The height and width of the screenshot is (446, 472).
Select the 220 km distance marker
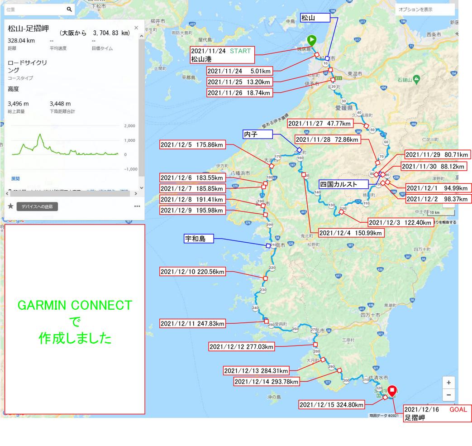coord(272,268)
